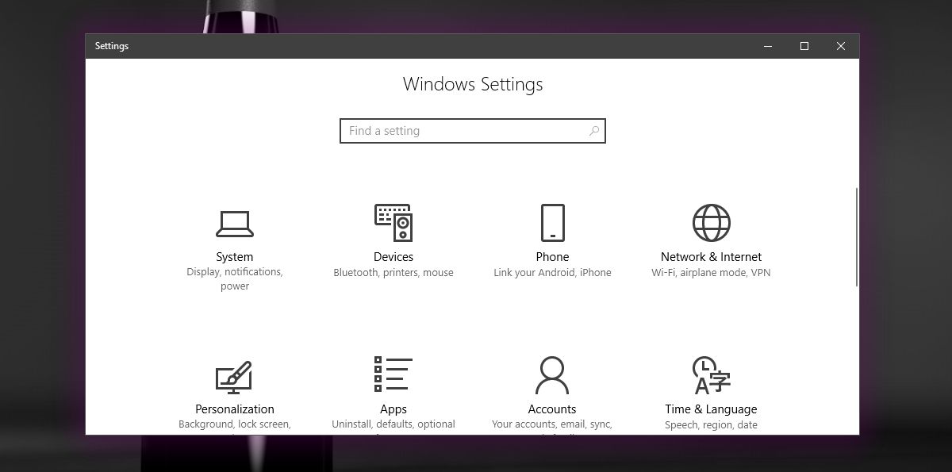Click 'Bluetooth, printers, mouse' description text
The height and width of the screenshot is (472, 952).
coord(393,273)
